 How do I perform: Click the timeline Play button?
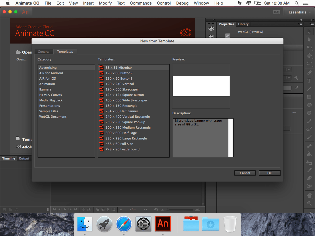click(65, 209)
